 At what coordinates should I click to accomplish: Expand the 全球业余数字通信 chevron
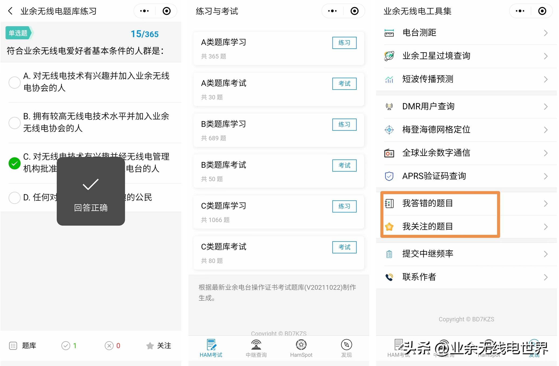546,153
